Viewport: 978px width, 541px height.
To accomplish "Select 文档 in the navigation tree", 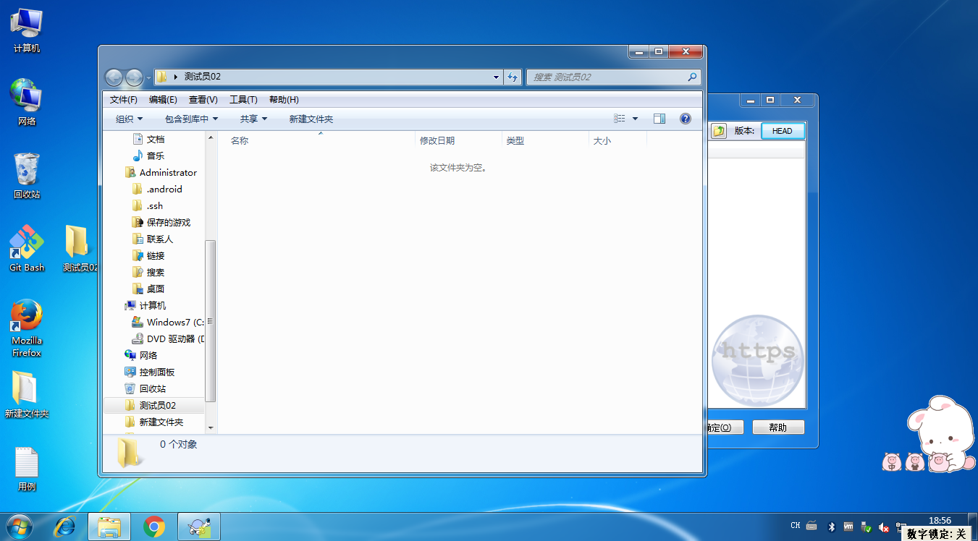I will (x=148, y=139).
